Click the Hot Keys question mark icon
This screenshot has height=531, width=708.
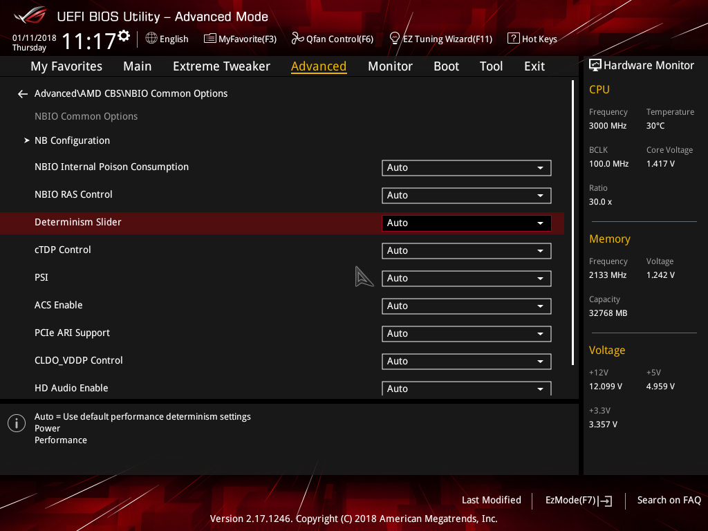514,39
